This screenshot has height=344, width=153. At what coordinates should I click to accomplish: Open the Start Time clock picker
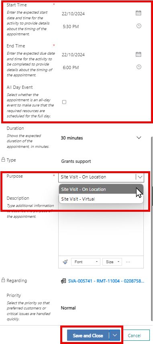click(x=139, y=26)
